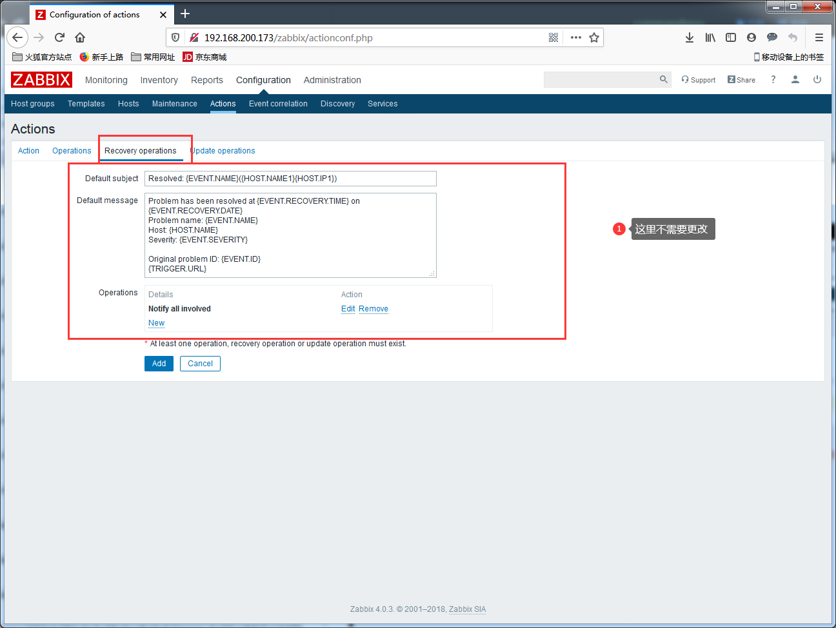The height and width of the screenshot is (628, 836).
Task: Open the Zabbix user profile icon
Action: (795, 79)
